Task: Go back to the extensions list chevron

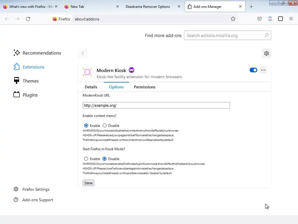Action: pyautogui.click(x=83, y=53)
